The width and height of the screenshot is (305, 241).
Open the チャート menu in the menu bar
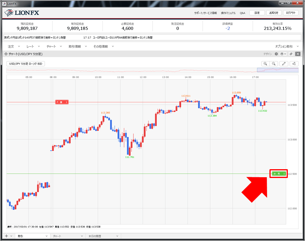(x=54, y=47)
